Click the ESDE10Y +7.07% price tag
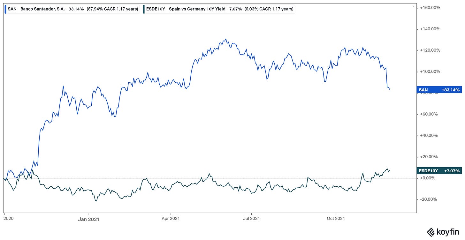Image resolution: width=465 pixels, height=240 pixels. coord(439,171)
